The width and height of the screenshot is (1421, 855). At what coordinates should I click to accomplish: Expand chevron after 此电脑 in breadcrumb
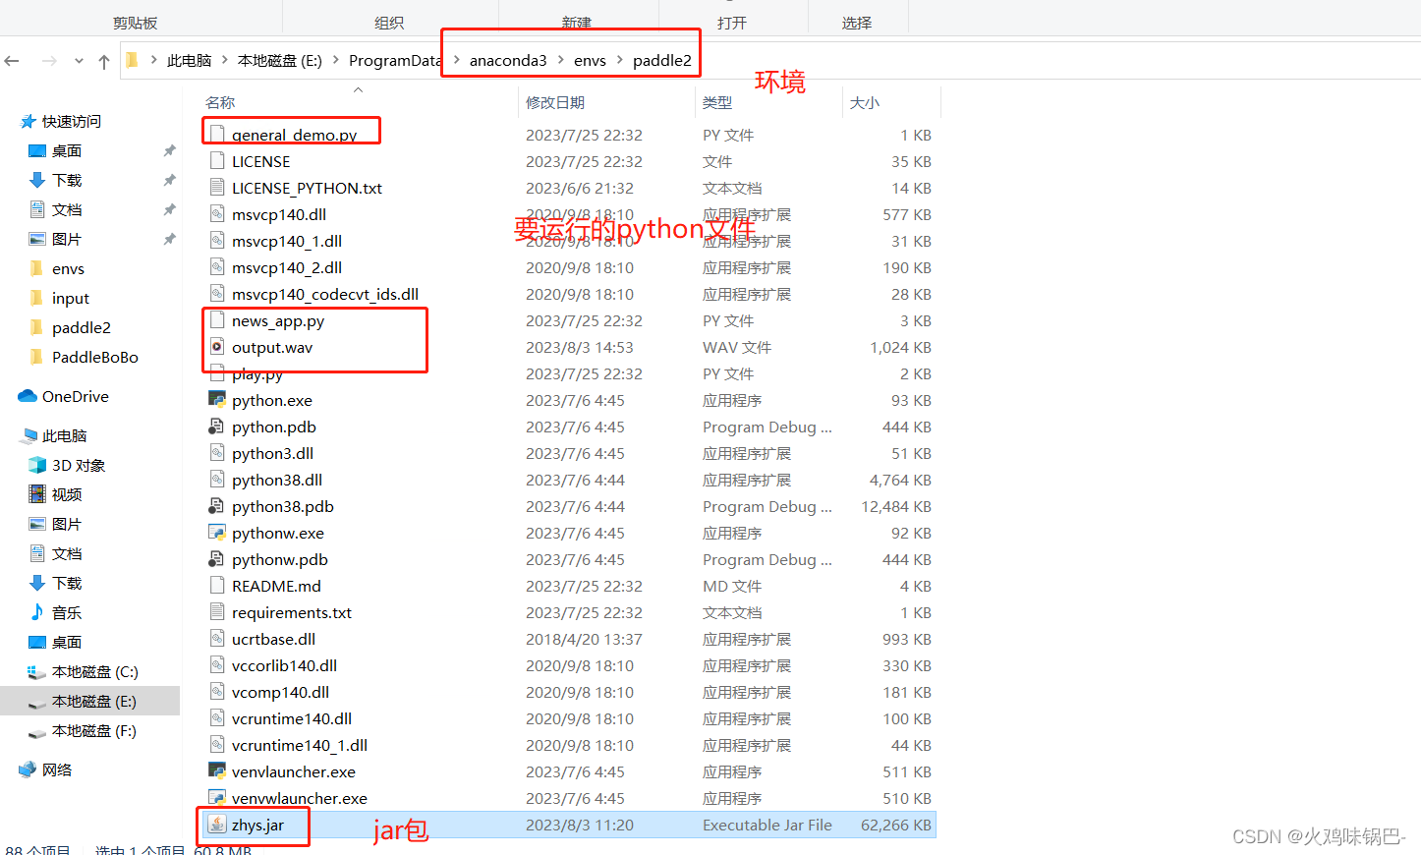(224, 60)
